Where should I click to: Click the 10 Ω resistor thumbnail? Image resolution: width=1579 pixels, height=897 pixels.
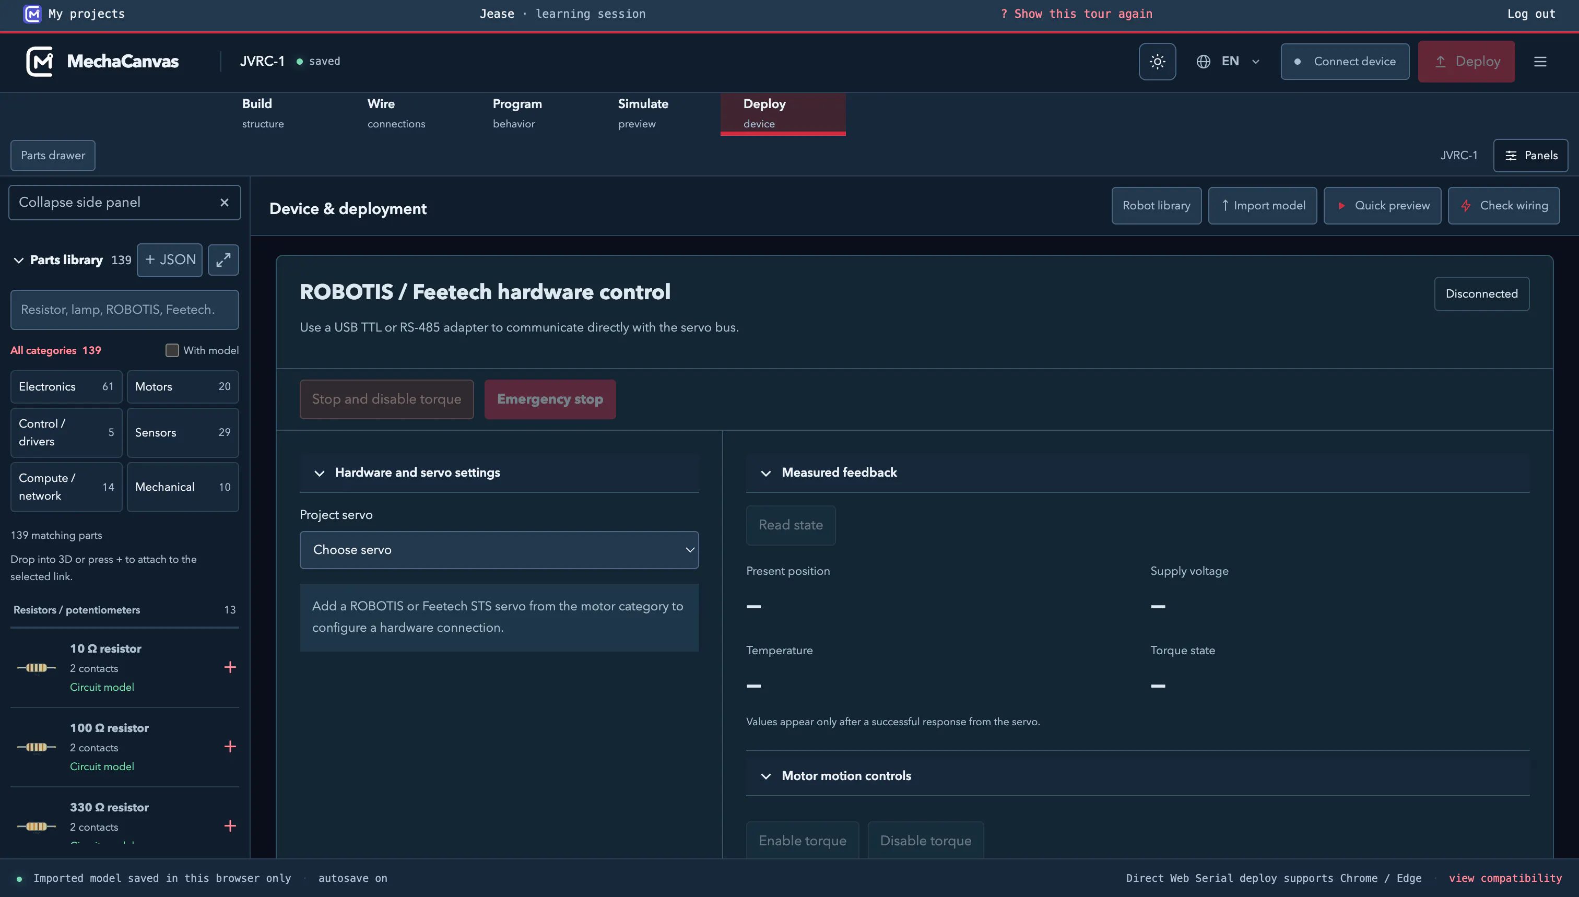pyautogui.click(x=37, y=668)
